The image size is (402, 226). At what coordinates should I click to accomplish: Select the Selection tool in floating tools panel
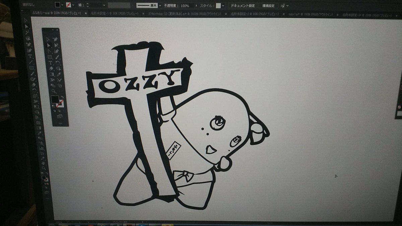[x=48, y=39]
